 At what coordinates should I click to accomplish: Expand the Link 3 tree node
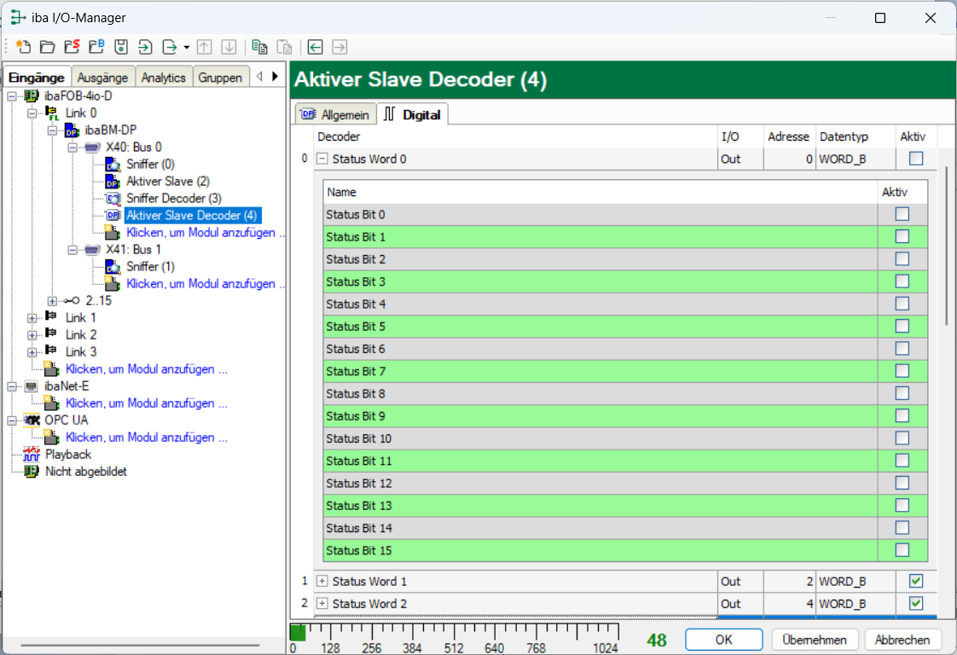[x=32, y=353]
